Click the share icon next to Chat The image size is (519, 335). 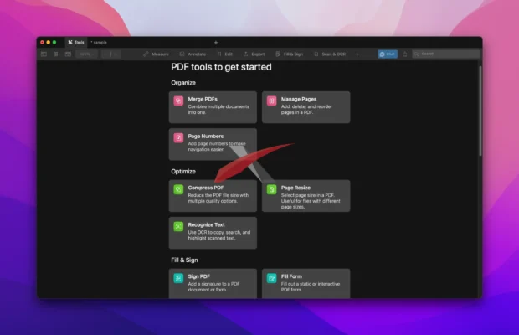[x=404, y=54]
